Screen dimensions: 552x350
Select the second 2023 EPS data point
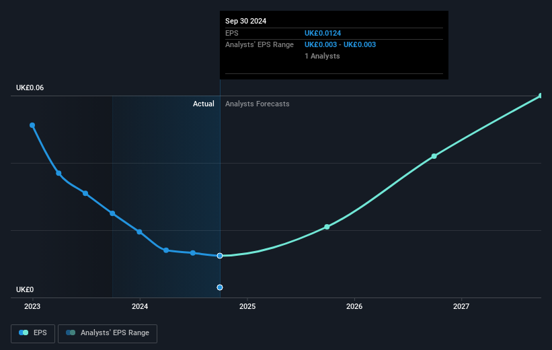point(58,174)
